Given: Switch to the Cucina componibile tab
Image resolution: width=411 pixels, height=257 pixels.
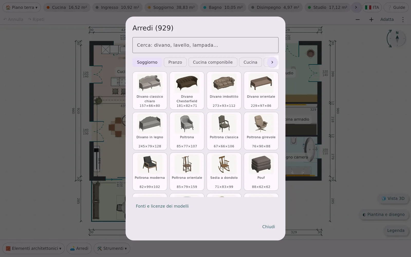Looking at the screenshot, I should [213, 62].
